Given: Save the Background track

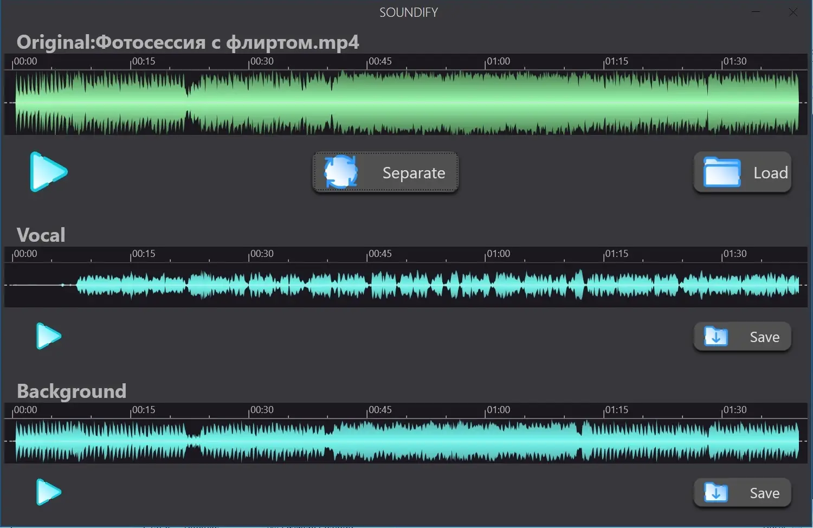Looking at the screenshot, I should point(743,493).
